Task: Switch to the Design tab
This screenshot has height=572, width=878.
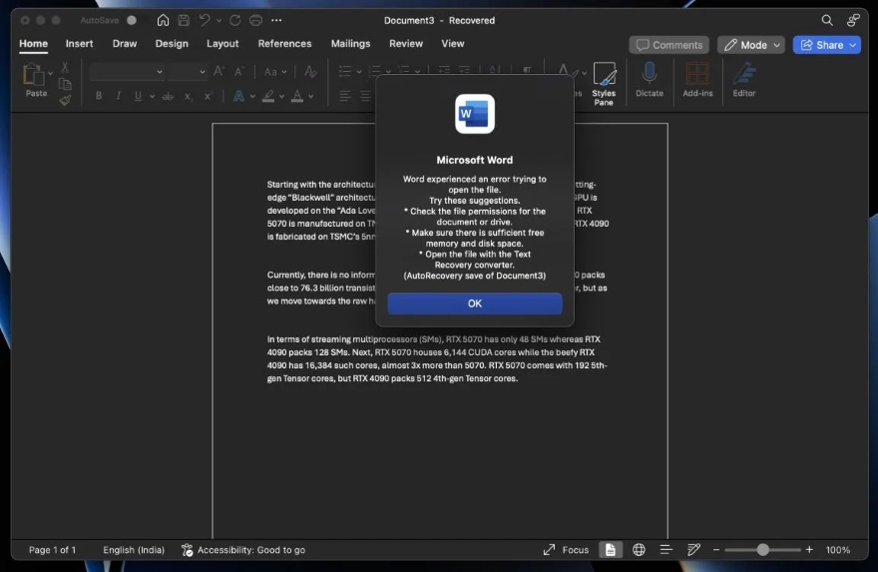Action: click(x=172, y=44)
